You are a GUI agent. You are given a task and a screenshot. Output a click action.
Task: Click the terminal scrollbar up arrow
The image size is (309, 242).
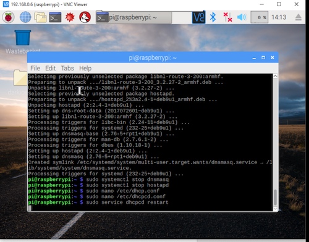[x=275, y=77]
